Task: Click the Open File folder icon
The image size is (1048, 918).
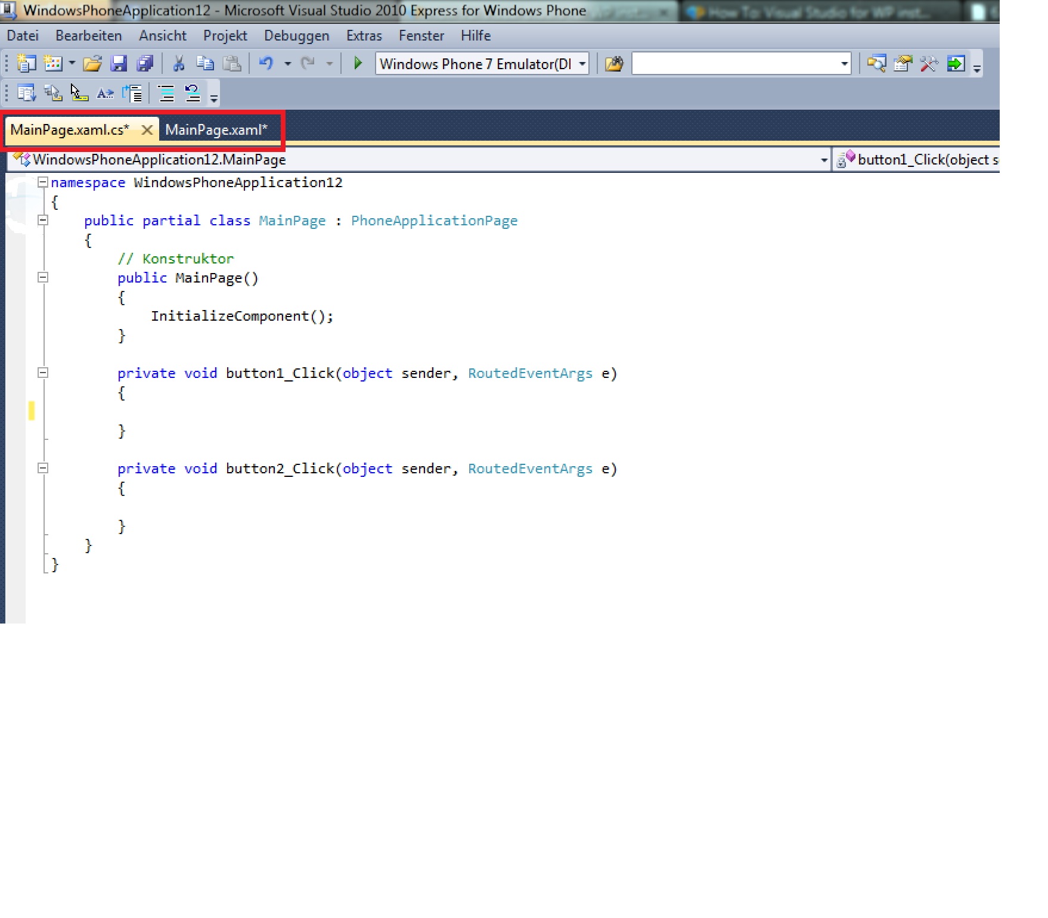Action: pos(92,63)
